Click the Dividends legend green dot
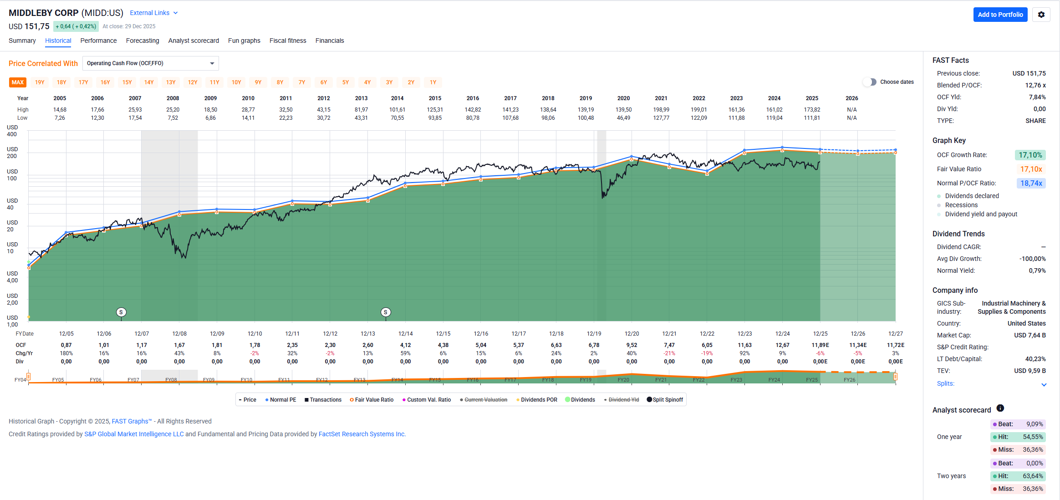Screen dimensions: 1060x500 pyautogui.click(x=567, y=399)
